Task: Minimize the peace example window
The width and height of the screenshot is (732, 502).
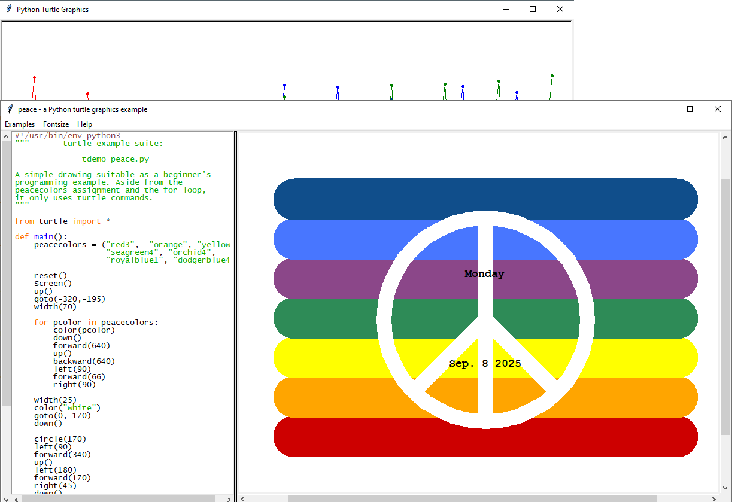Action: coord(663,109)
